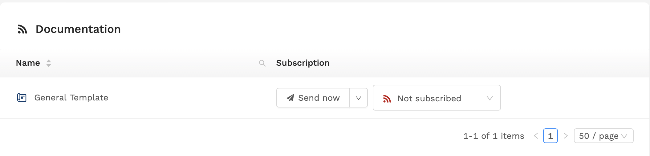Click the ascending sort caret for Name
Viewport: 650px width, 156px height.
(49, 61)
